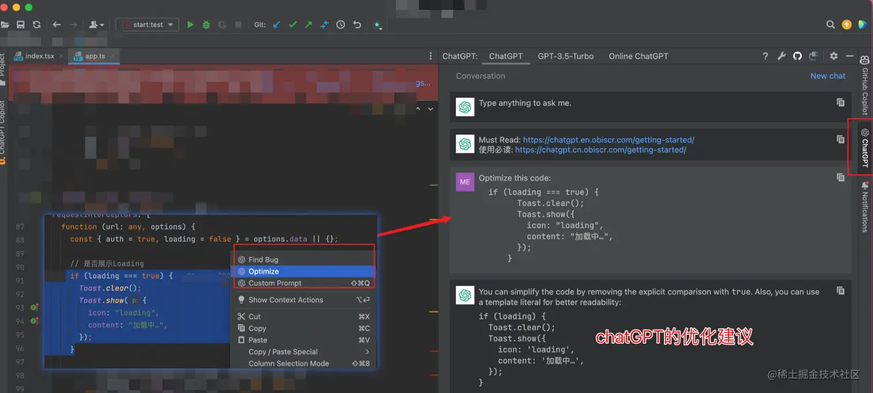
Task: Click the Git Push green arrow icon
Action: (x=309, y=25)
